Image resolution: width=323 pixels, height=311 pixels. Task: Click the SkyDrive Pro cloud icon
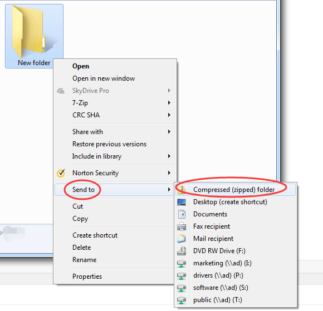pyautogui.click(x=61, y=91)
